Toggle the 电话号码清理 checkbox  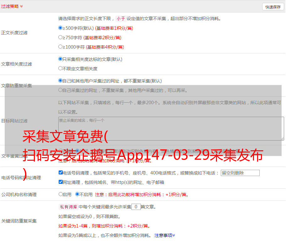point(61,173)
